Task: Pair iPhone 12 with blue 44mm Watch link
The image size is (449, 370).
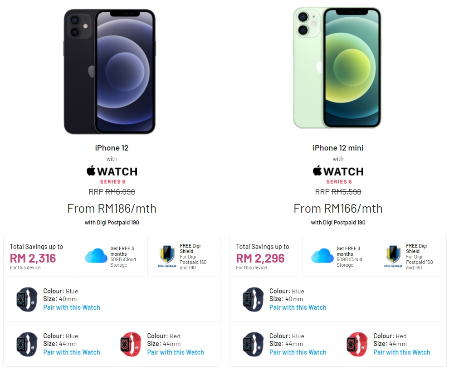Action: [72, 352]
